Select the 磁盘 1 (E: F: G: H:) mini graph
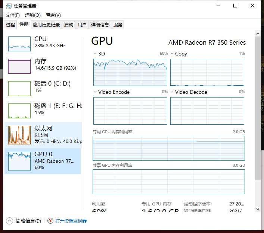Image resolution: width=264 pixels, height=233 pixels. click(19, 111)
